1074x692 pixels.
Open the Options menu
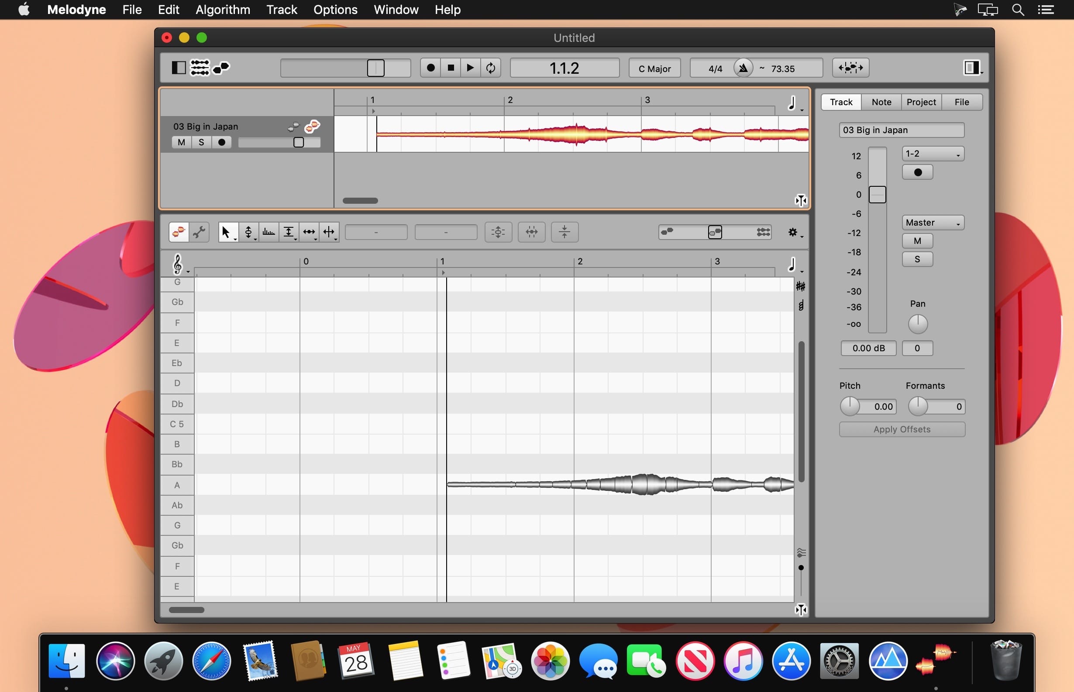point(335,10)
